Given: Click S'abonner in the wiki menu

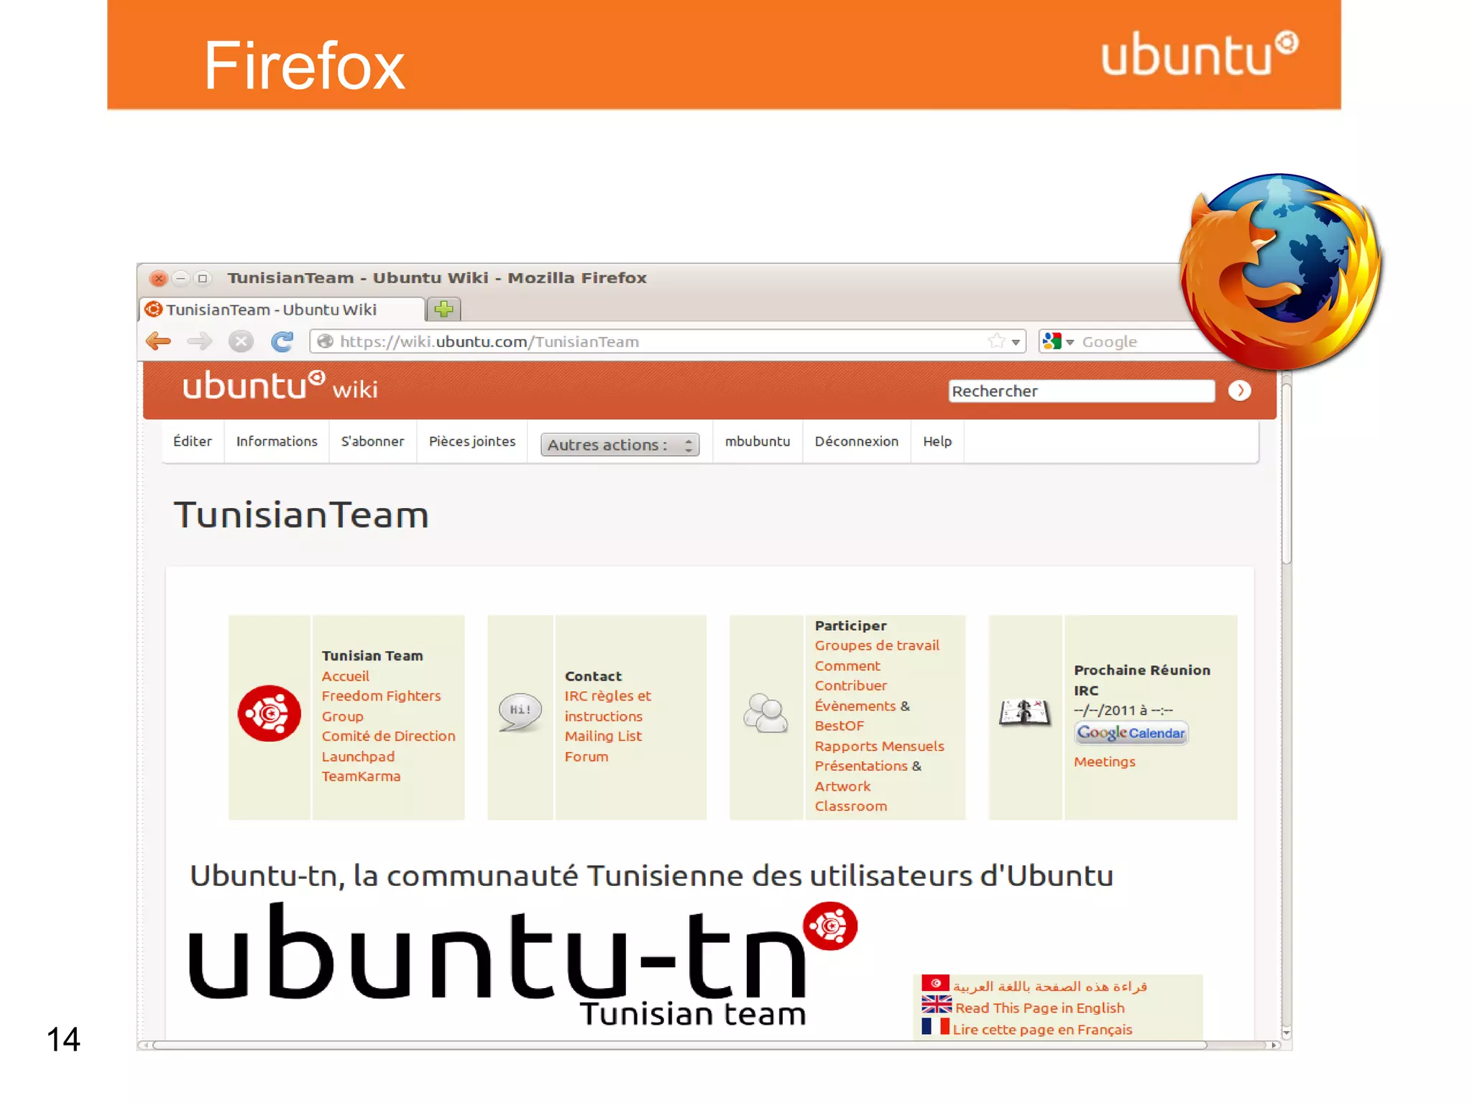Looking at the screenshot, I should (x=372, y=441).
